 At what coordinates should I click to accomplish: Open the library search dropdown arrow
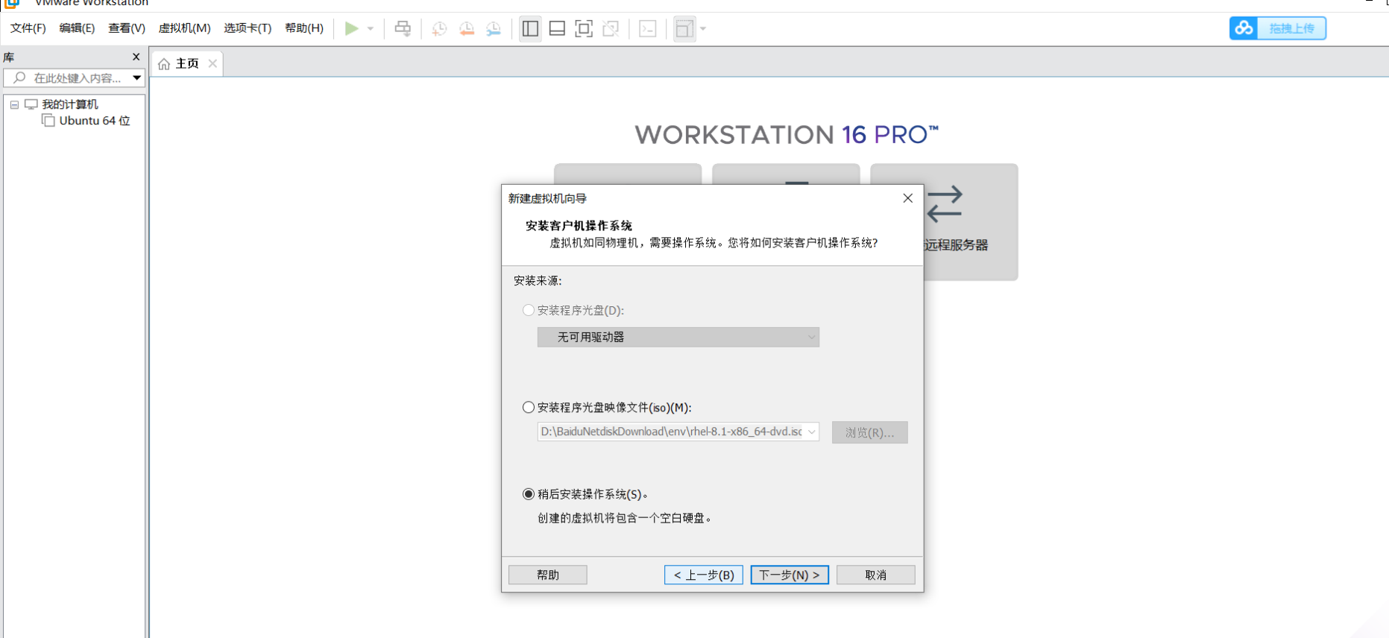pyautogui.click(x=137, y=78)
